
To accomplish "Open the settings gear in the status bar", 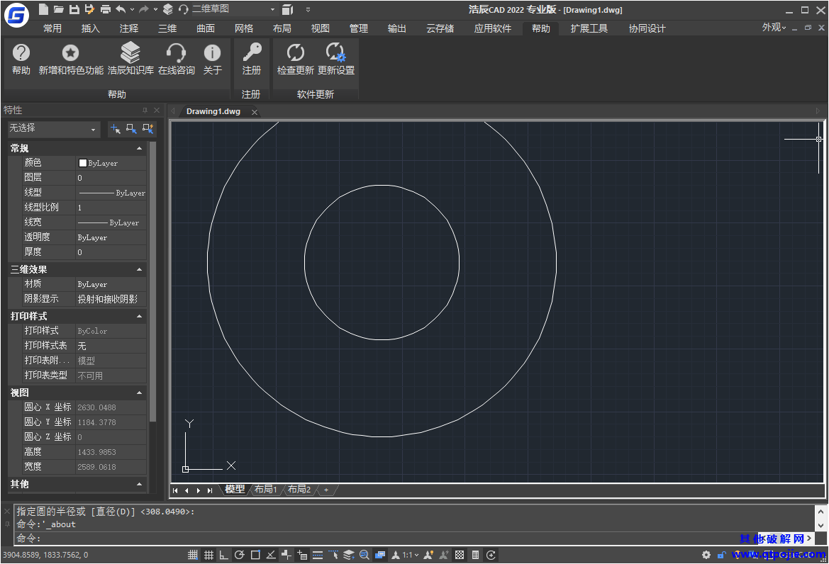I will 706,555.
